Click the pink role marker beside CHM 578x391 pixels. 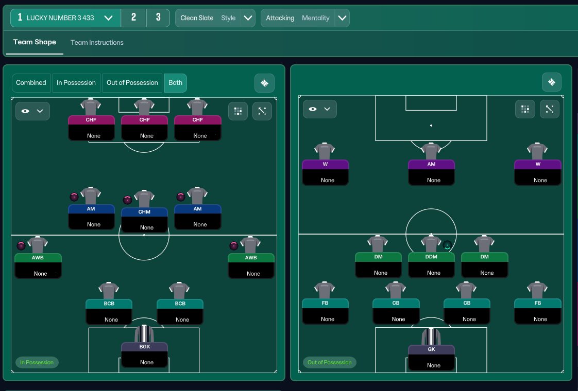[127, 200]
